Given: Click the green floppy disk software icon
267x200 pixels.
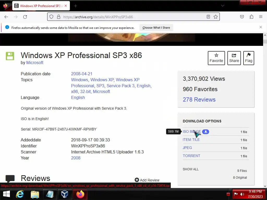Looking at the screenshot, I should [10, 56].
